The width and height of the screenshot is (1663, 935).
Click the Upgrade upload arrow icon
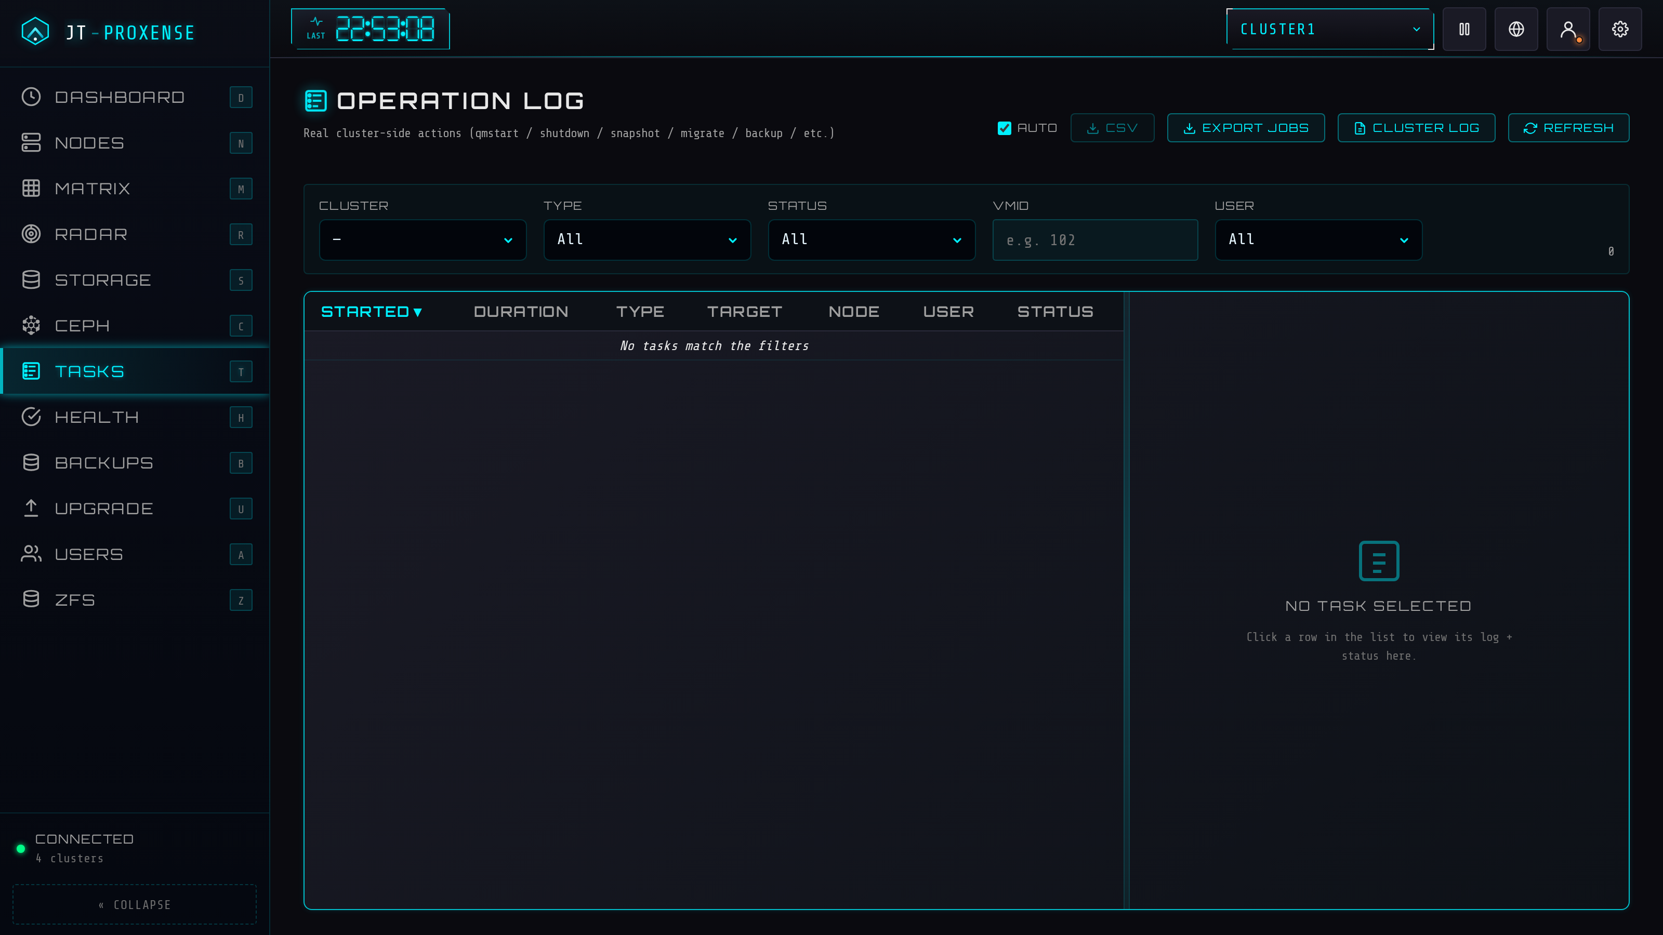click(x=31, y=509)
